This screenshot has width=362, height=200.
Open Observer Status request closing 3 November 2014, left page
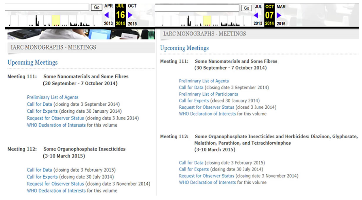tap(55, 184)
